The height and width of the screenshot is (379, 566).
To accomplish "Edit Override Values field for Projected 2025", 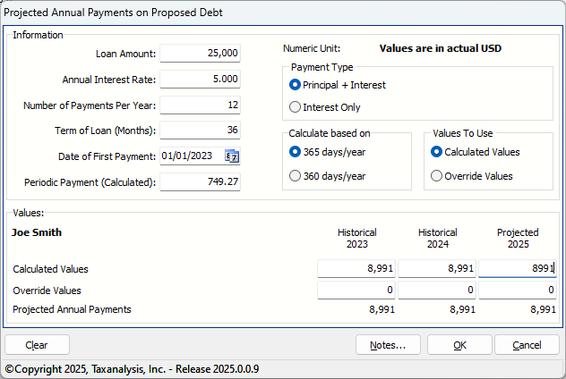I will [x=518, y=290].
